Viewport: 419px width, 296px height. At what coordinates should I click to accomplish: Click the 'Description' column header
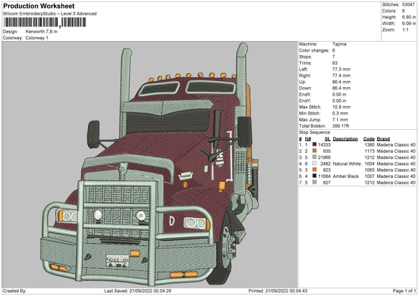click(345, 139)
